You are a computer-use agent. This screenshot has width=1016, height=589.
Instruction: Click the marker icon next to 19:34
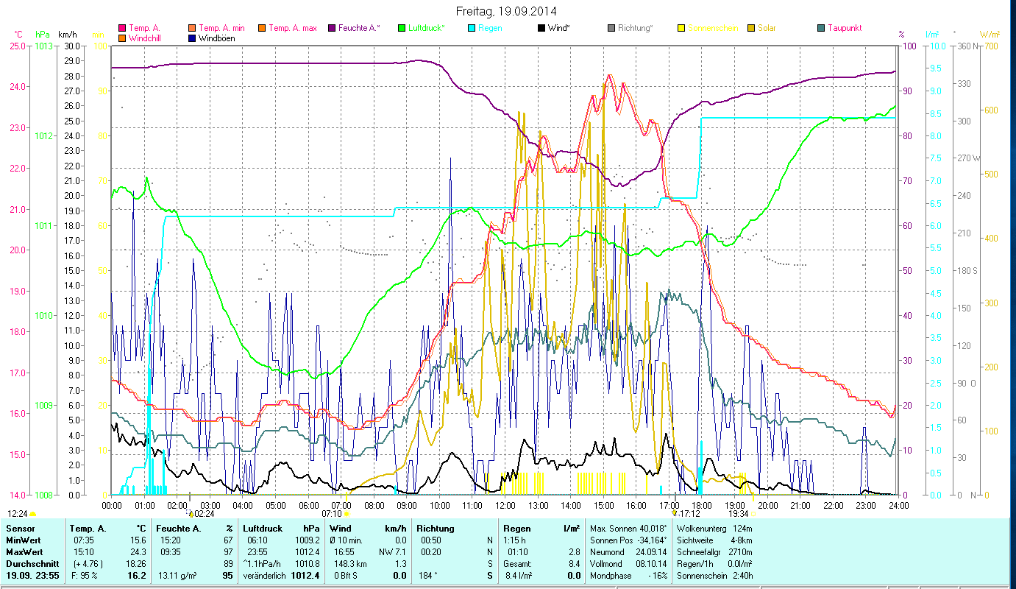pyautogui.click(x=753, y=513)
